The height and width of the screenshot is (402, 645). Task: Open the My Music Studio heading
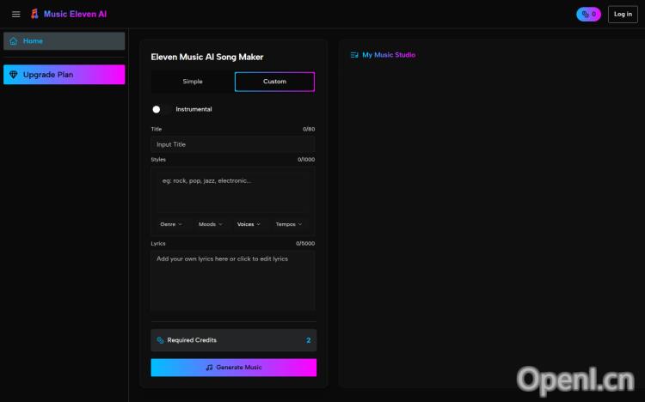click(389, 55)
